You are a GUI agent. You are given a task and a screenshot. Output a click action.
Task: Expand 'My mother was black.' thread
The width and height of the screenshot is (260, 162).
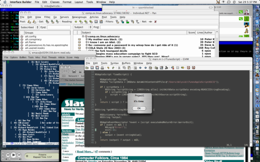86,39
